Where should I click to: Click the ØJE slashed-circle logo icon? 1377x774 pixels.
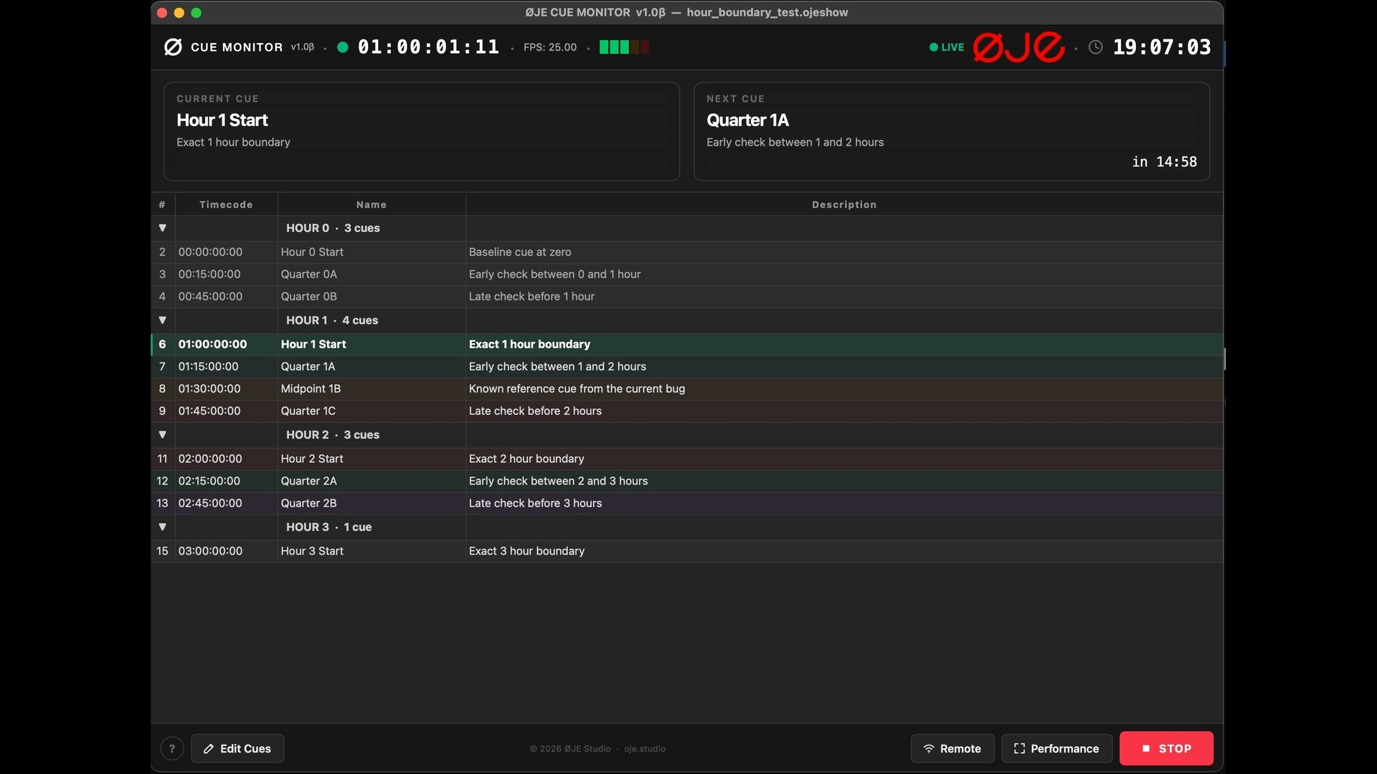(173, 47)
